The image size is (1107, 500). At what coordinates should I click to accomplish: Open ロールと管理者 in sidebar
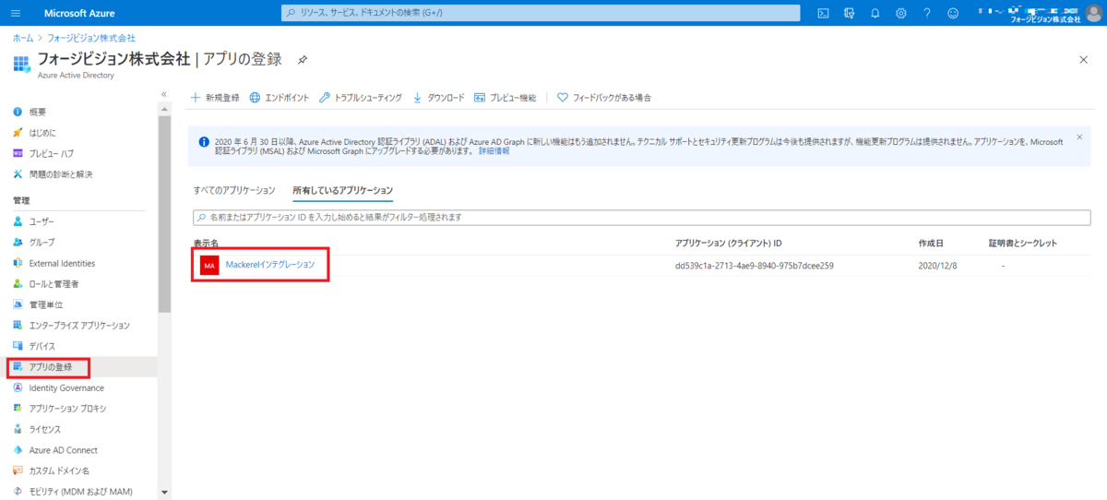click(x=54, y=284)
